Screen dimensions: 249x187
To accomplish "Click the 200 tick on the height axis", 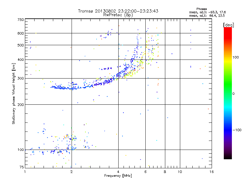I will (21, 104).
